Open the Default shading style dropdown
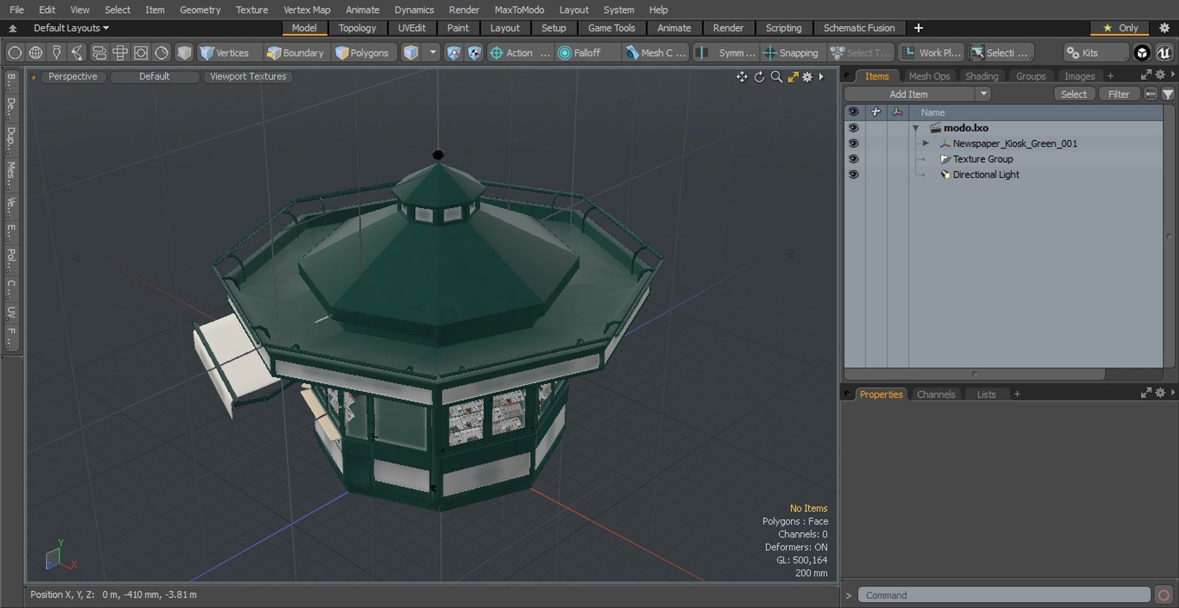1179x608 pixels. pyautogui.click(x=154, y=77)
